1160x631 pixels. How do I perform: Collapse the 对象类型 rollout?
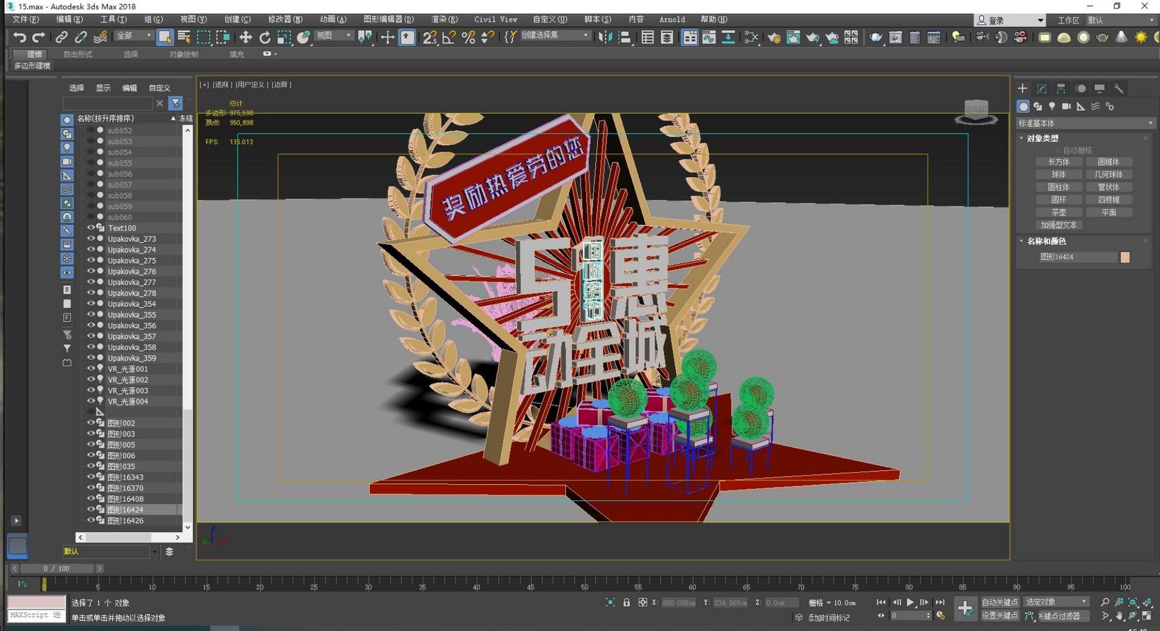point(1043,138)
